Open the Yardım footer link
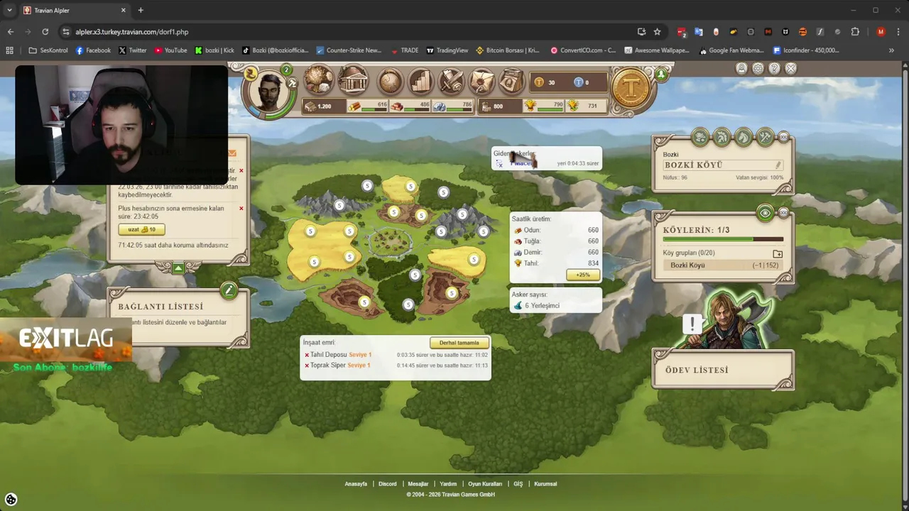 tap(448, 484)
